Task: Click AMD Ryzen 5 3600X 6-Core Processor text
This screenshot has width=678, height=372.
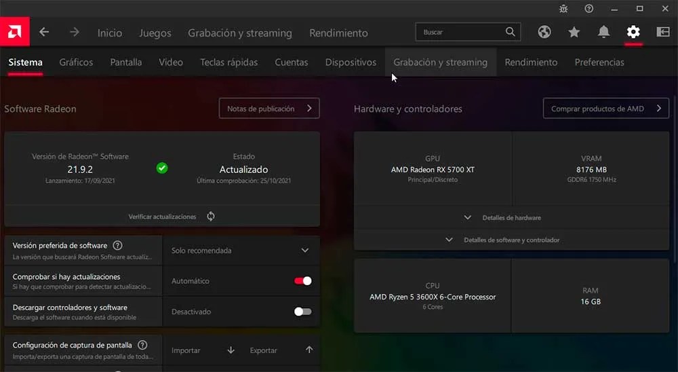Action: [433, 297]
